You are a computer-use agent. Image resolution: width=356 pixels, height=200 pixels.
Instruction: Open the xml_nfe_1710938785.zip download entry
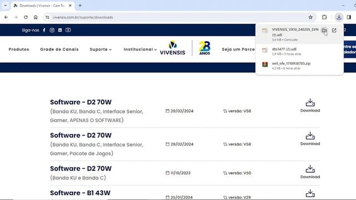coord(299,66)
